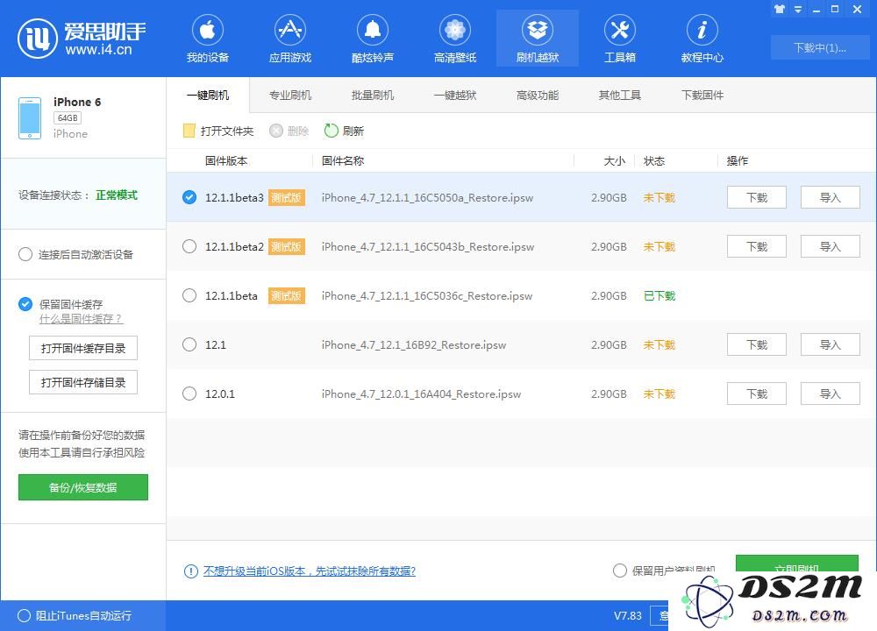
Task: Click the skin shirt icon in title bar
Action: 779,9
